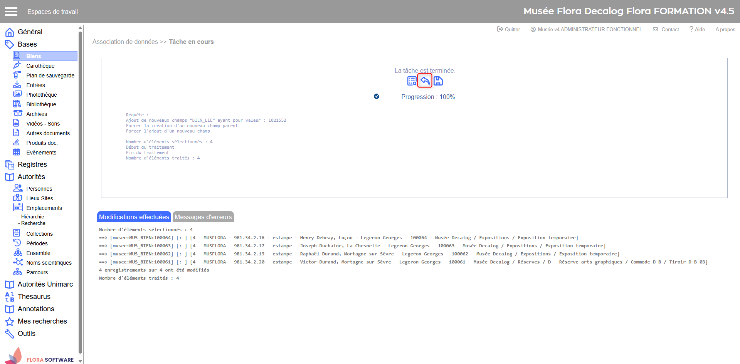The height and width of the screenshot is (364, 740).
Task: Click the back arrow icon under task status
Action: [x=425, y=81]
